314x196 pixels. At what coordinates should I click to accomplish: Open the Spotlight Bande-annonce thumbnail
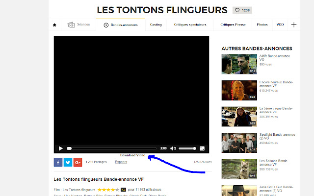(x=239, y=143)
